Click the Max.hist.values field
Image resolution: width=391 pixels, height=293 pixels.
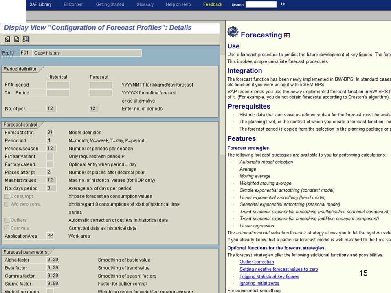(51, 180)
